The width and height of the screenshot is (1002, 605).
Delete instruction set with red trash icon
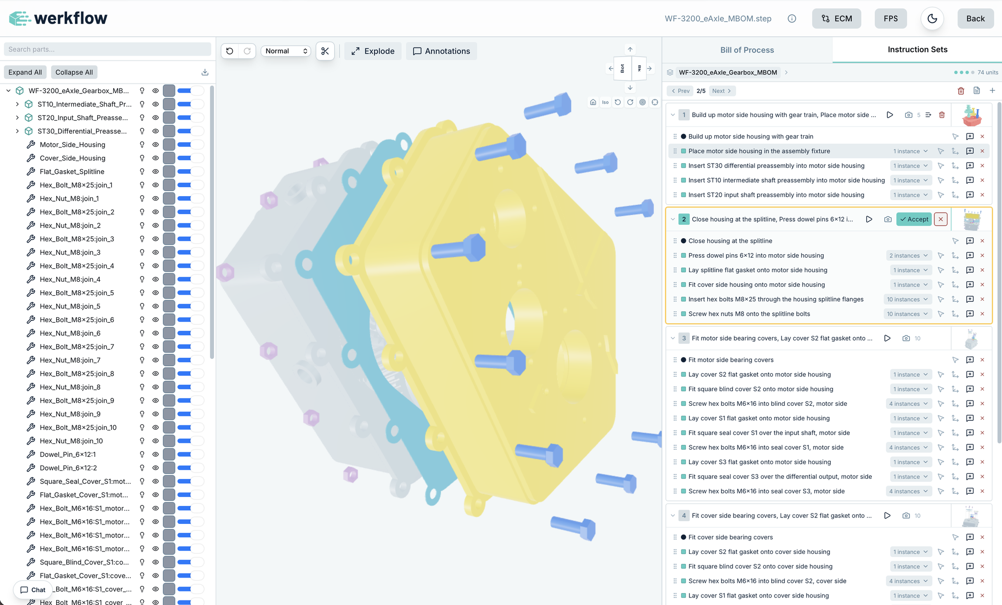click(961, 91)
